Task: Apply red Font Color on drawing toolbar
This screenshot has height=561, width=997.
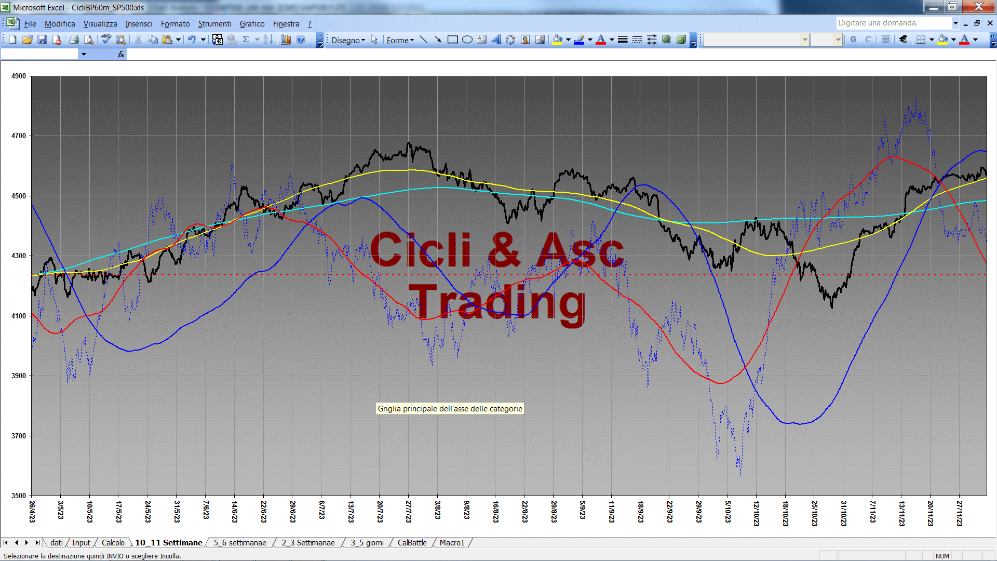Action: [x=601, y=39]
